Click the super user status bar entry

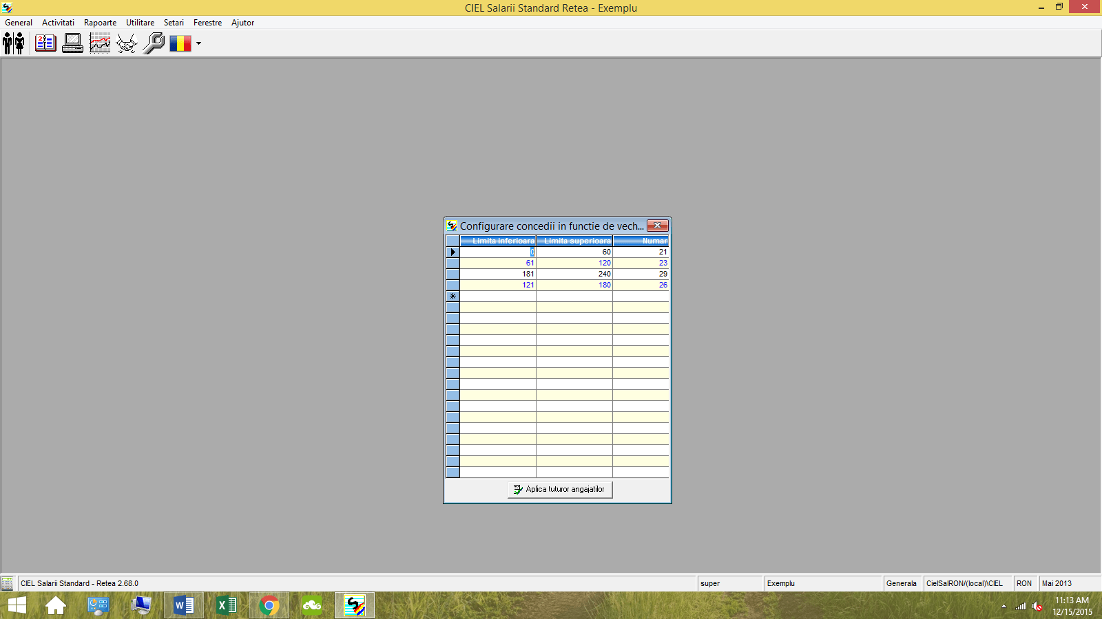pos(729,583)
